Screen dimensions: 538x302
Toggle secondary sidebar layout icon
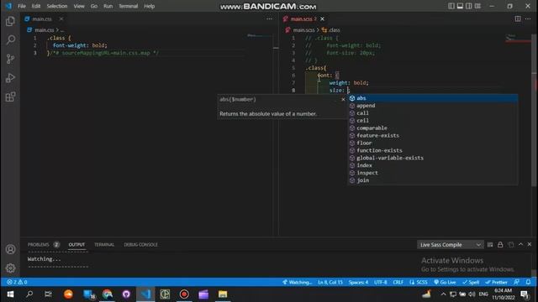pyautogui.click(x=469, y=6)
